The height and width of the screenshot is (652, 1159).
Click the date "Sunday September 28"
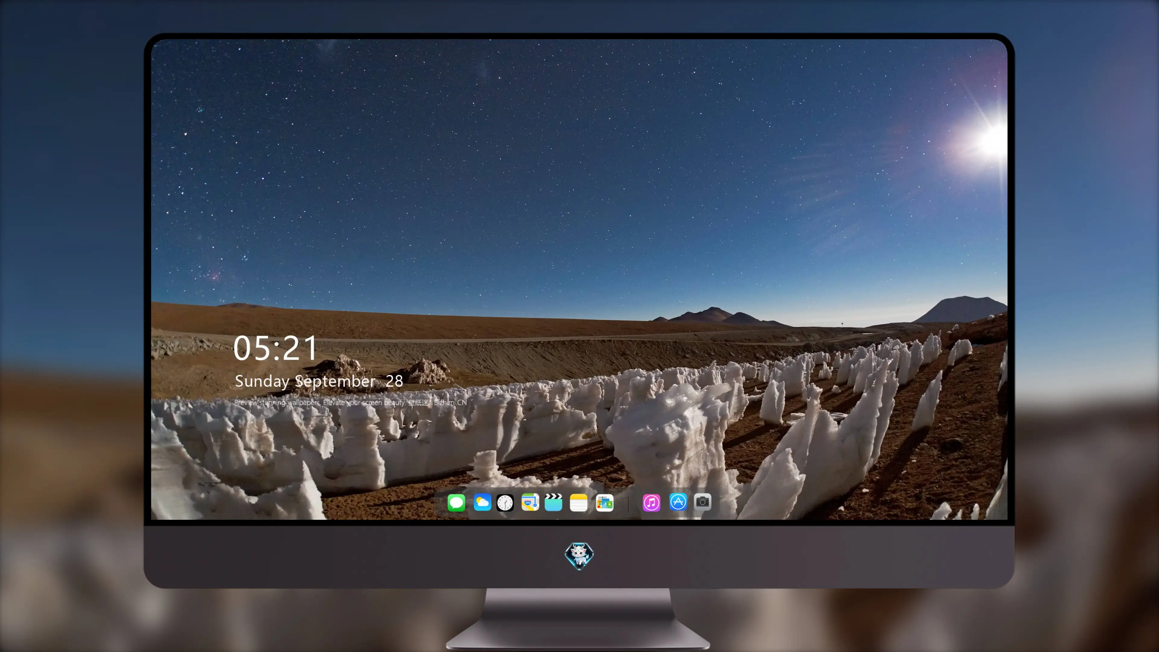318,381
